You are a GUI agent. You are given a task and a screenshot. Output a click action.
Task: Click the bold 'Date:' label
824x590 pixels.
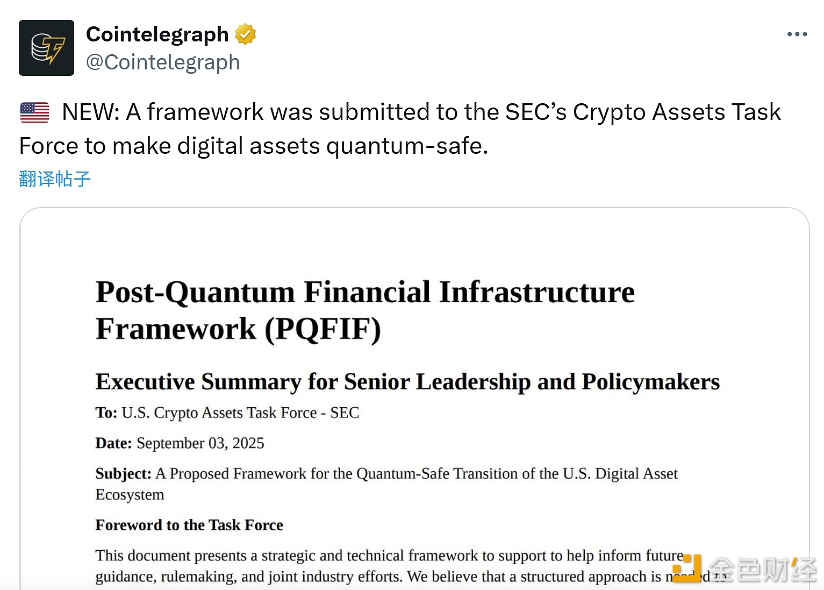[x=113, y=443]
